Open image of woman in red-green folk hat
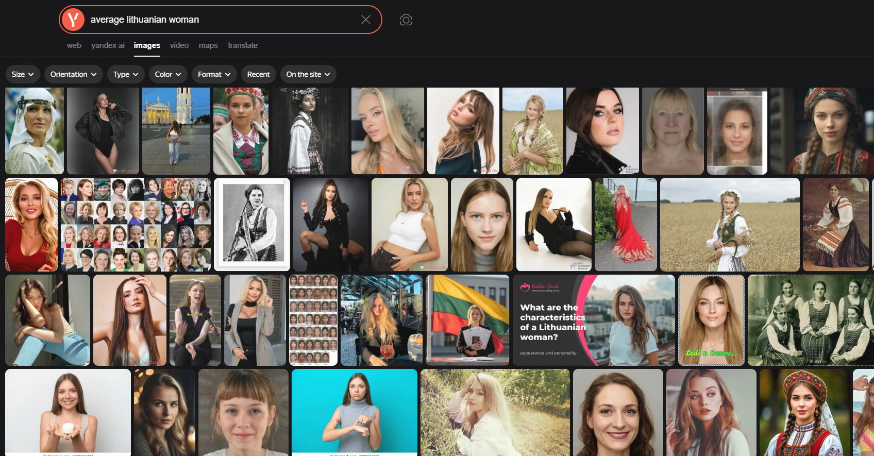The width and height of the screenshot is (874, 456). pos(241,131)
